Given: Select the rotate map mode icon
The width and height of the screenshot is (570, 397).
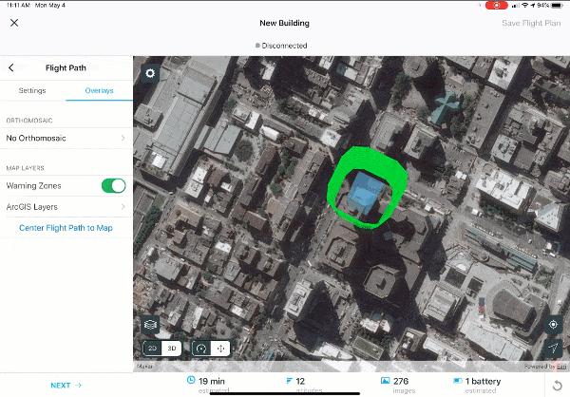Looking at the screenshot, I should pos(200,348).
